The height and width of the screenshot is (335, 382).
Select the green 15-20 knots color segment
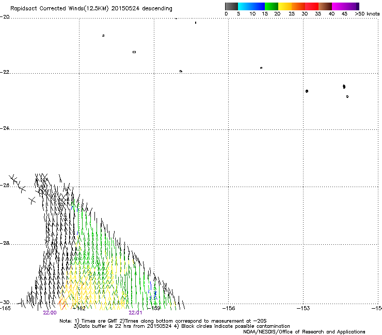[272, 6]
